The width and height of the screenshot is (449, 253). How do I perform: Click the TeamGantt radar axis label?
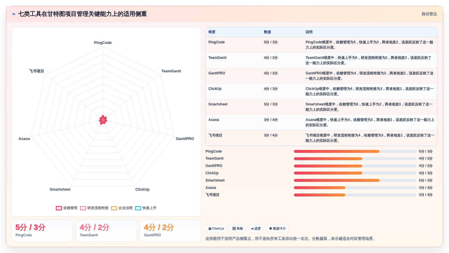(171, 71)
